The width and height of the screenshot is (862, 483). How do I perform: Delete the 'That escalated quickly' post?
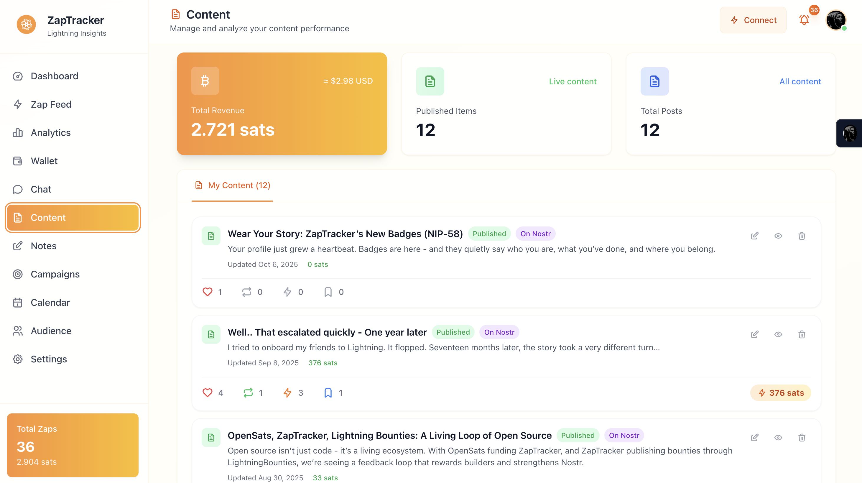(802, 334)
